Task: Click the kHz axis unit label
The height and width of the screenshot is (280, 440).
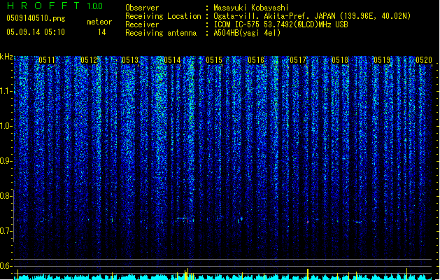Action: point(6,57)
